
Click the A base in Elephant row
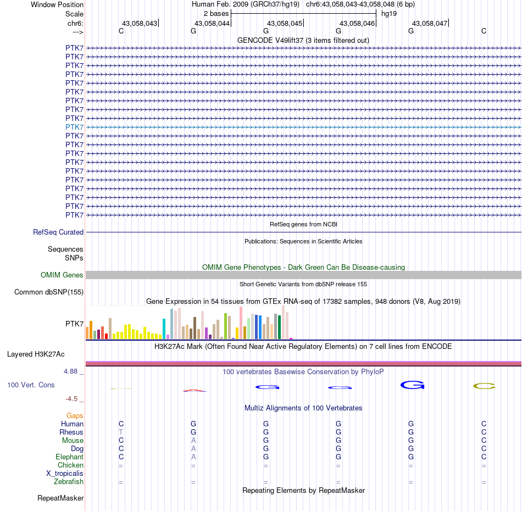pos(193,457)
